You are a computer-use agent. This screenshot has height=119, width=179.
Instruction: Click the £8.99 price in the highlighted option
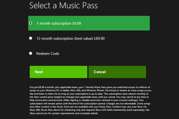(x=76, y=23)
